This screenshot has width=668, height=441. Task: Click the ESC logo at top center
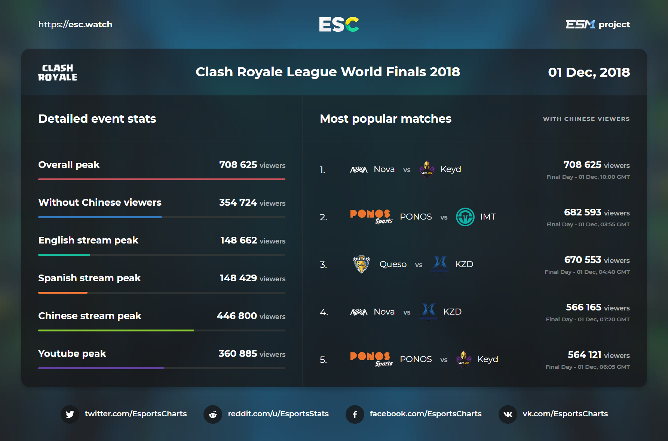[x=339, y=25]
